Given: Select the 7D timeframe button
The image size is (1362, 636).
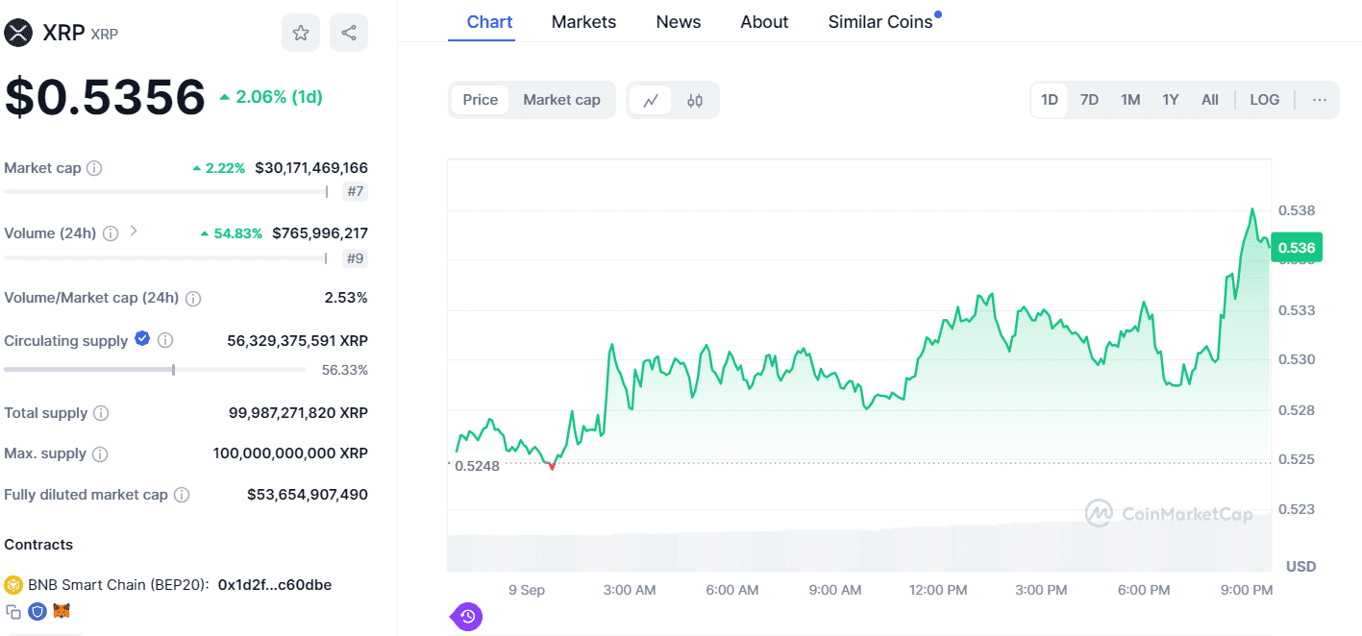Looking at the screenshot, I should click(1090, 99).
